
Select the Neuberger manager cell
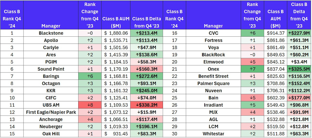tap(49, 126)
